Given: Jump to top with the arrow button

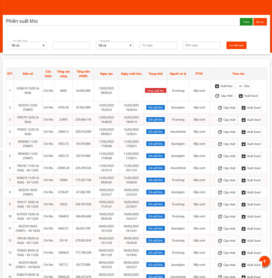Looking at the screenshot, I should [264, 261].
